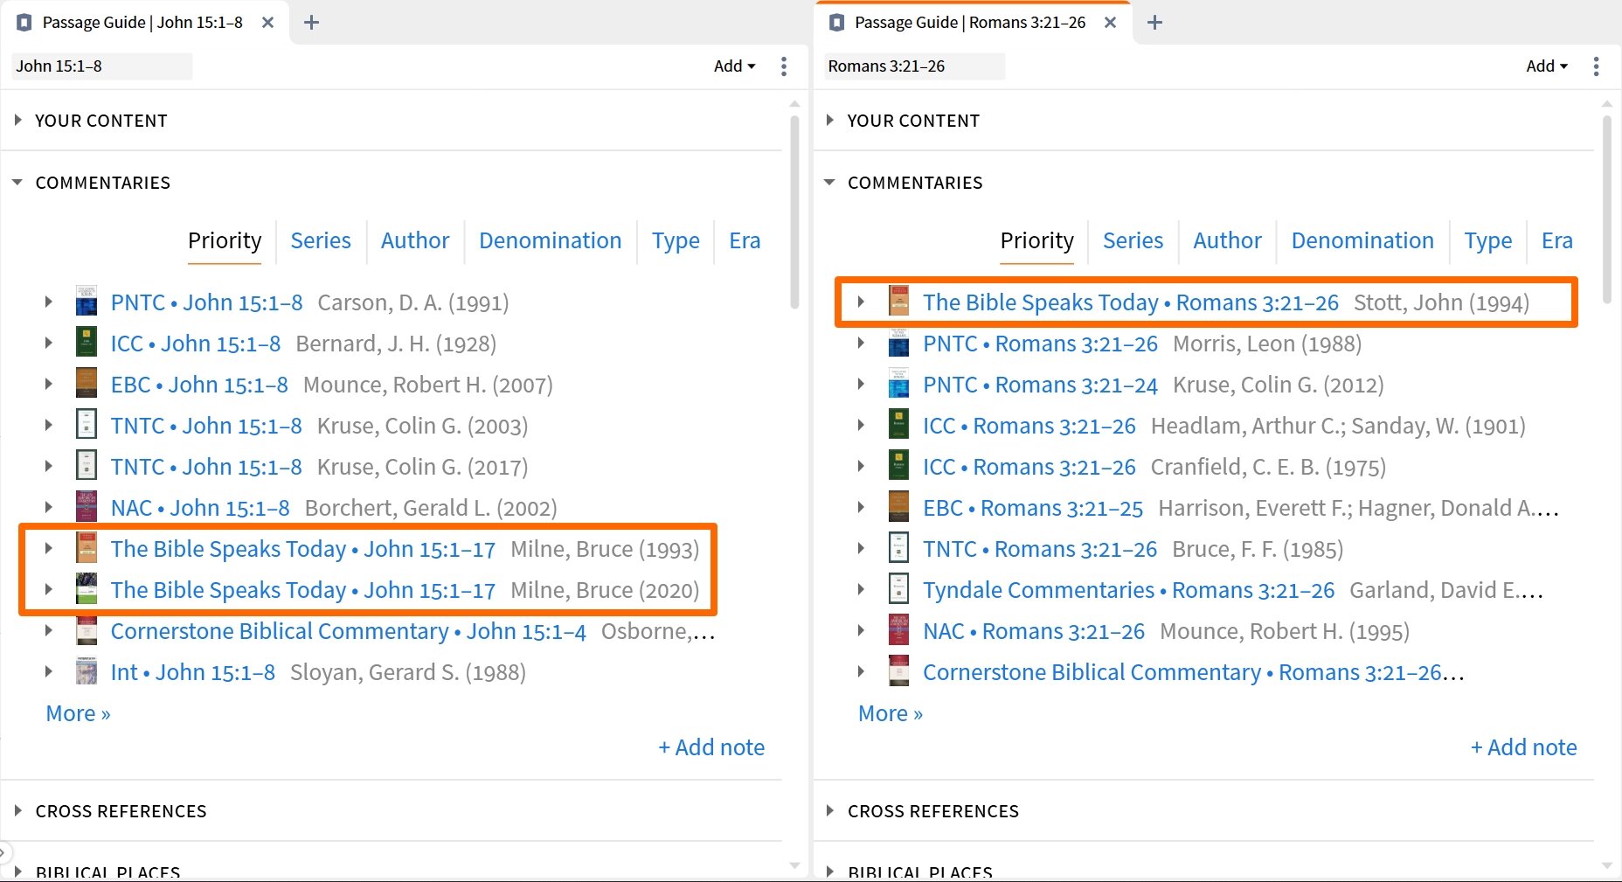Click + Add note in Romans panel

[x=1524, y=747]
